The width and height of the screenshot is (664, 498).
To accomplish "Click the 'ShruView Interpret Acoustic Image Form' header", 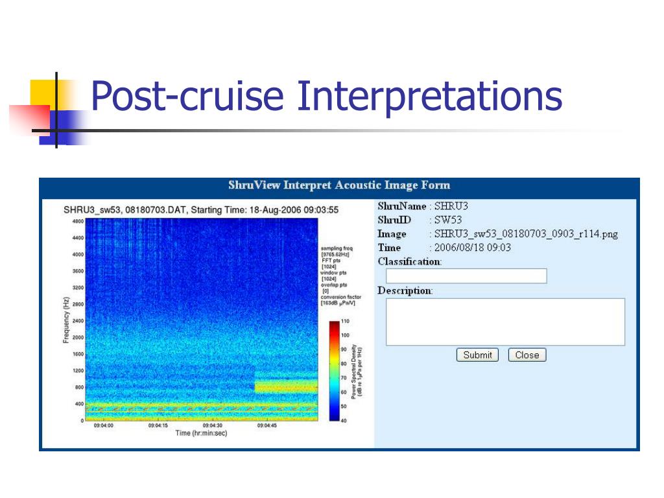I will click(x=339, y=185).
